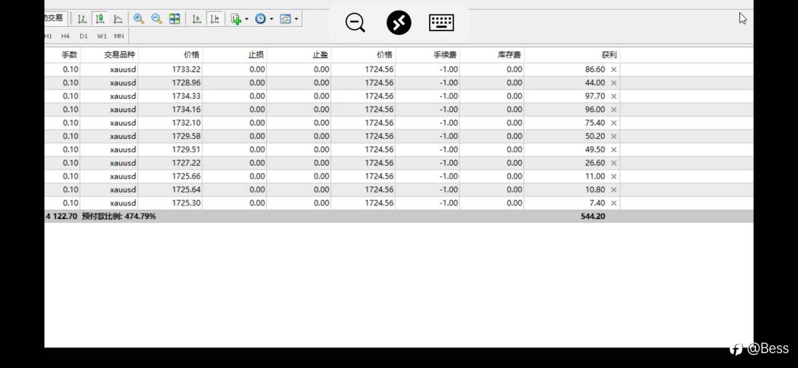Expand the indicators dropdown arrow
This screenshot has width=798, height=368.
[x=246, y=19]
